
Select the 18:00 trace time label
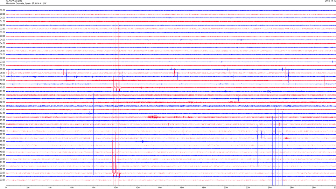tap(2, 141)
